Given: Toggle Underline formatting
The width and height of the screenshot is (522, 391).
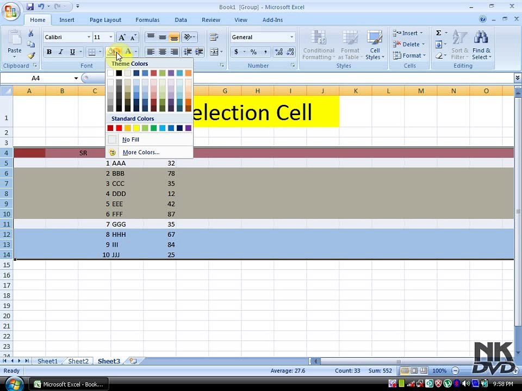Looking at the screenshot, I should tap(72, 52).
